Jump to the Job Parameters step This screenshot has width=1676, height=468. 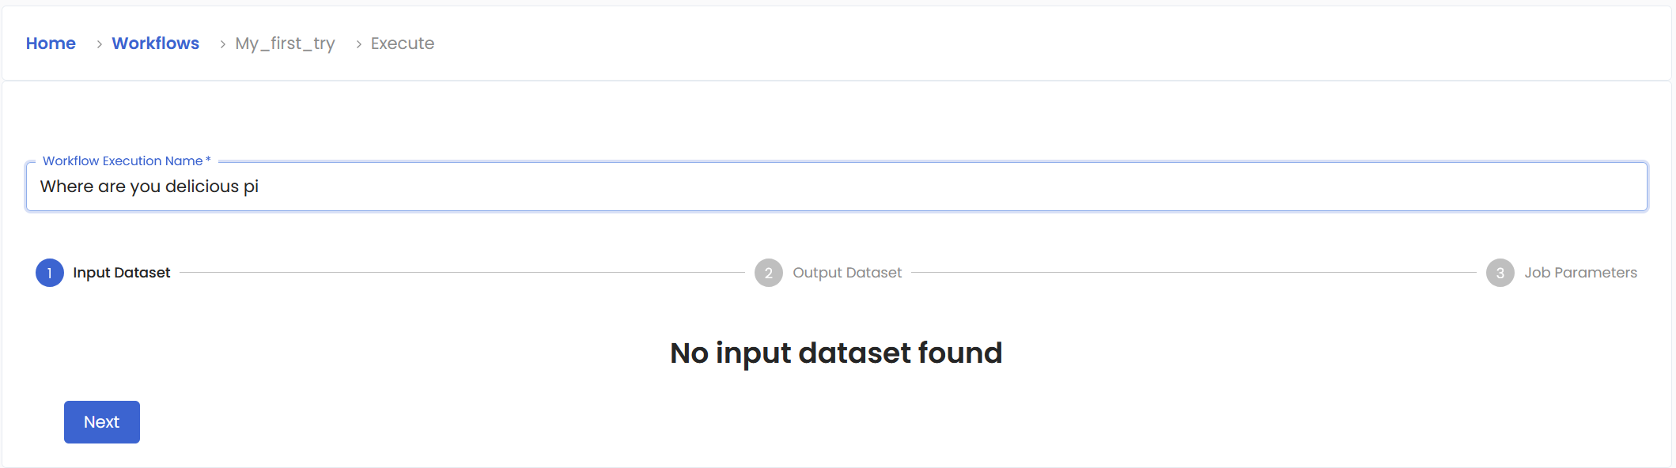click(x=1580, y=273)
